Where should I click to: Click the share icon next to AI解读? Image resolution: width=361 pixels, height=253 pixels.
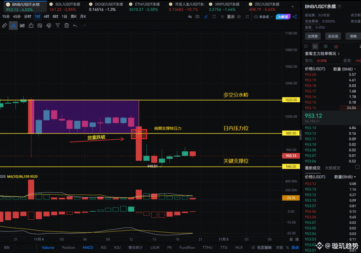[295, 17]
